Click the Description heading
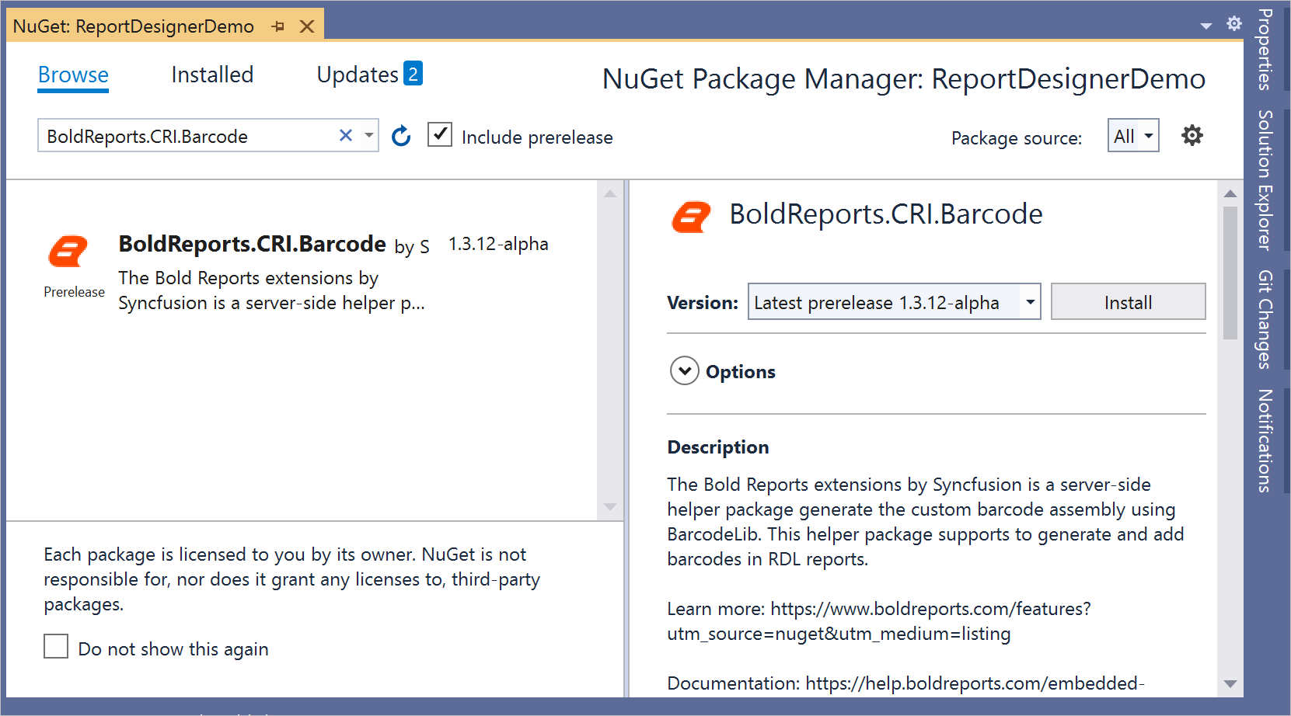This screenshot has height=716, width=1291. click(718, 447)
